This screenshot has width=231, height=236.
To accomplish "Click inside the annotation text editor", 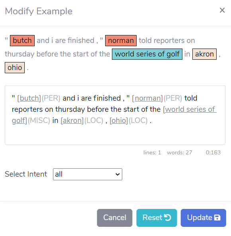I will coord(115,115).
